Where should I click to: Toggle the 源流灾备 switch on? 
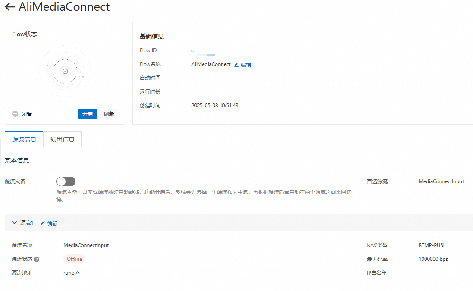(66, 181)
